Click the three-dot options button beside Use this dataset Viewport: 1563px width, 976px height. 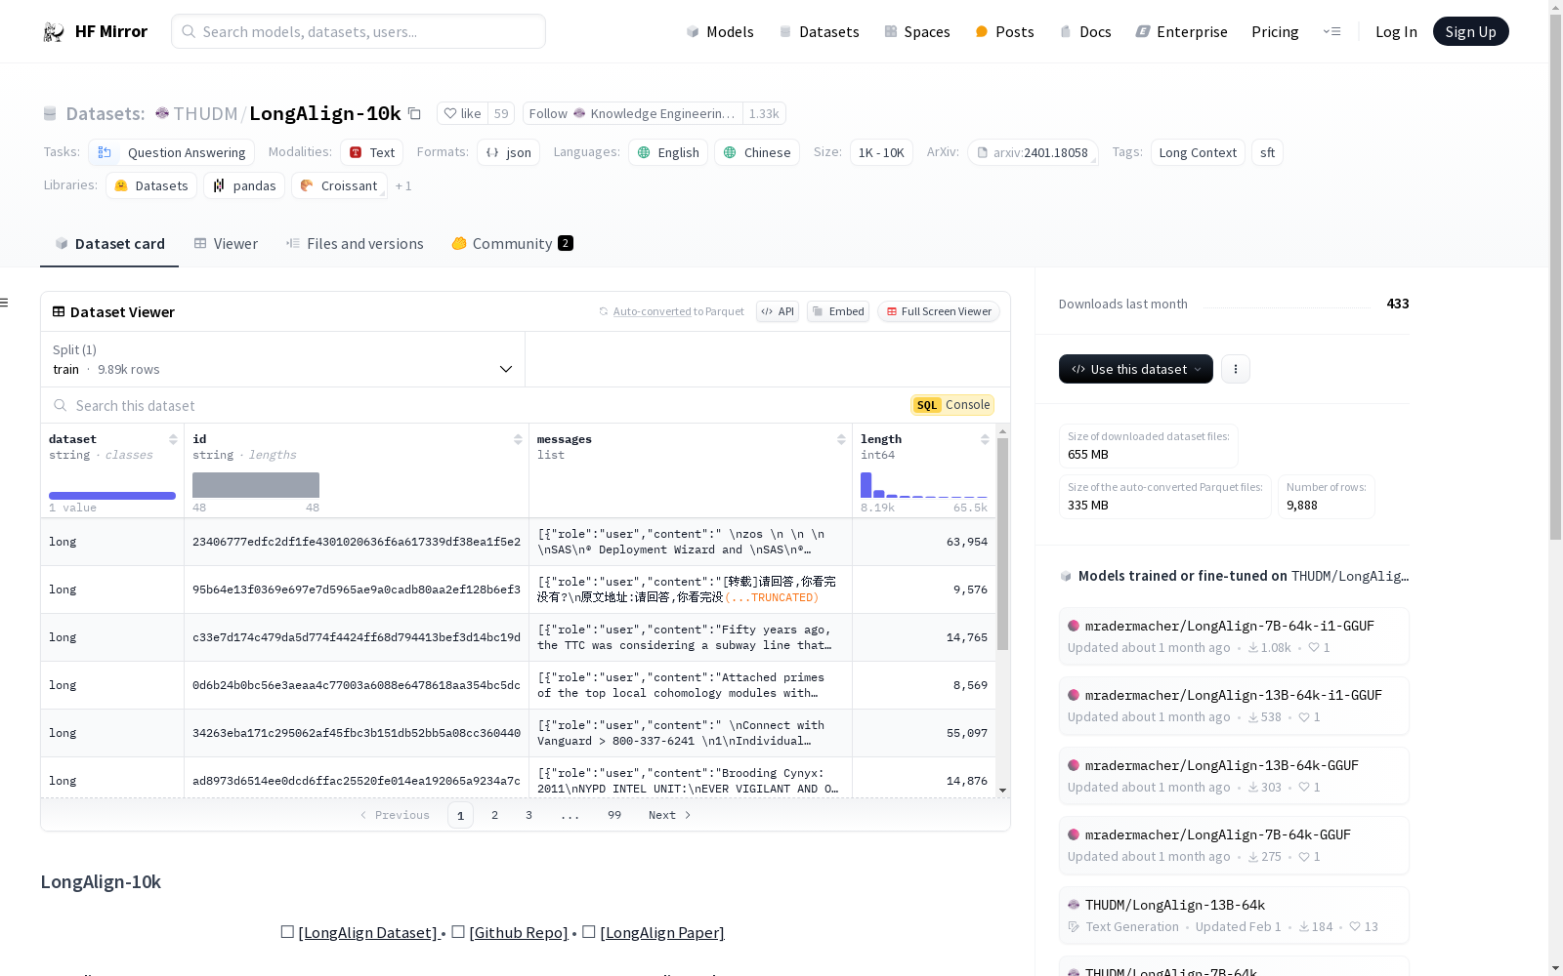(x=1235, y=369)
